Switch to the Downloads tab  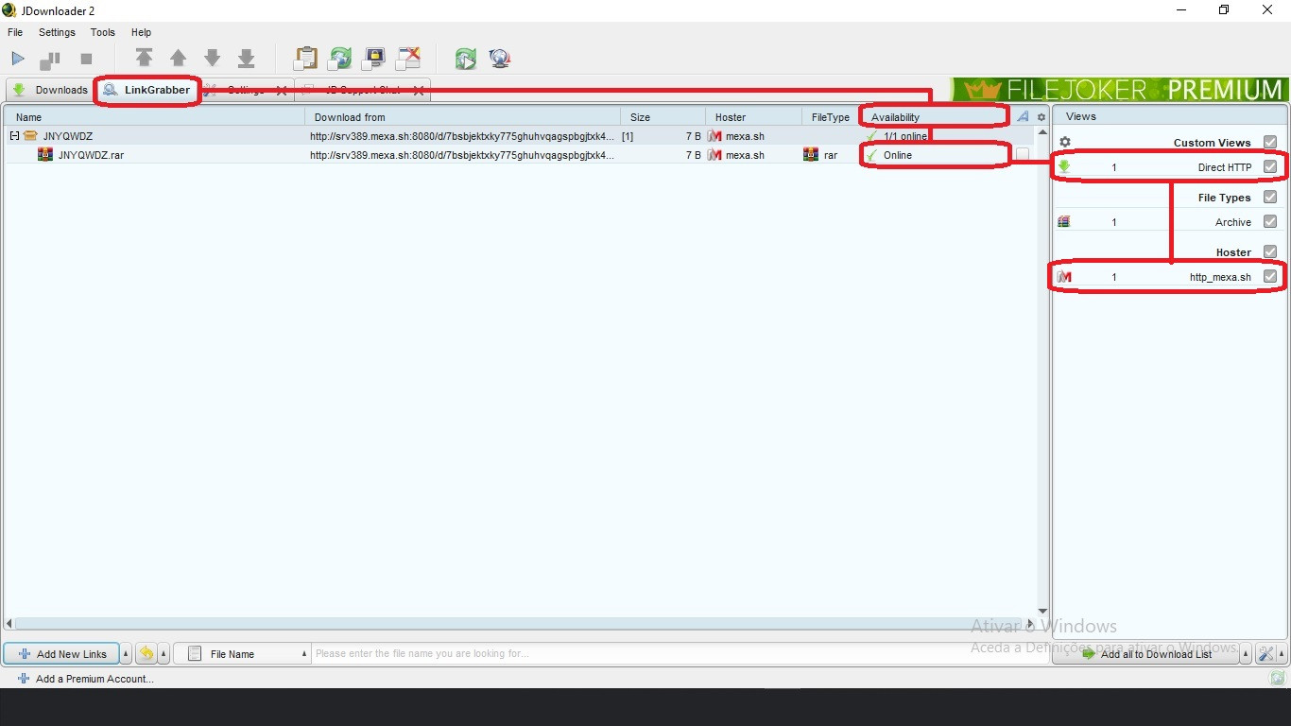click(49, 90)
